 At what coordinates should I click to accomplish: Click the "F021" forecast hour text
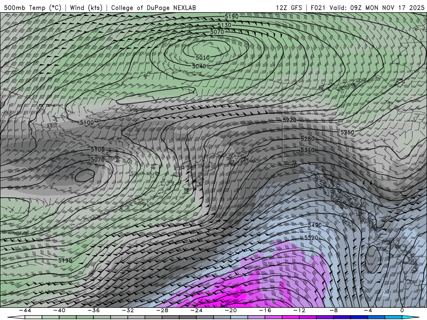click(x=318, y=7)
